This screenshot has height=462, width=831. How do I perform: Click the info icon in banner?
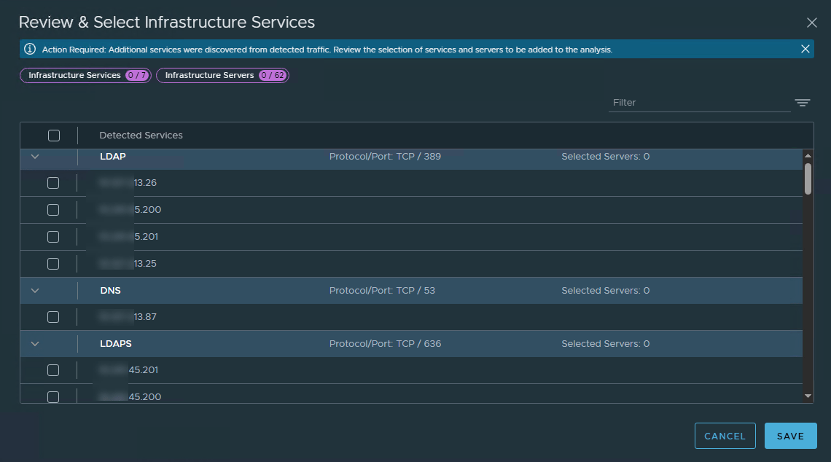tap(30, 49)
